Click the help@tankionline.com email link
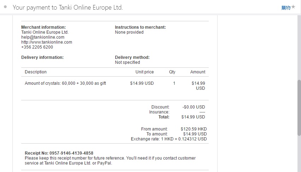The image size is (301, 172). pos(43,37)
